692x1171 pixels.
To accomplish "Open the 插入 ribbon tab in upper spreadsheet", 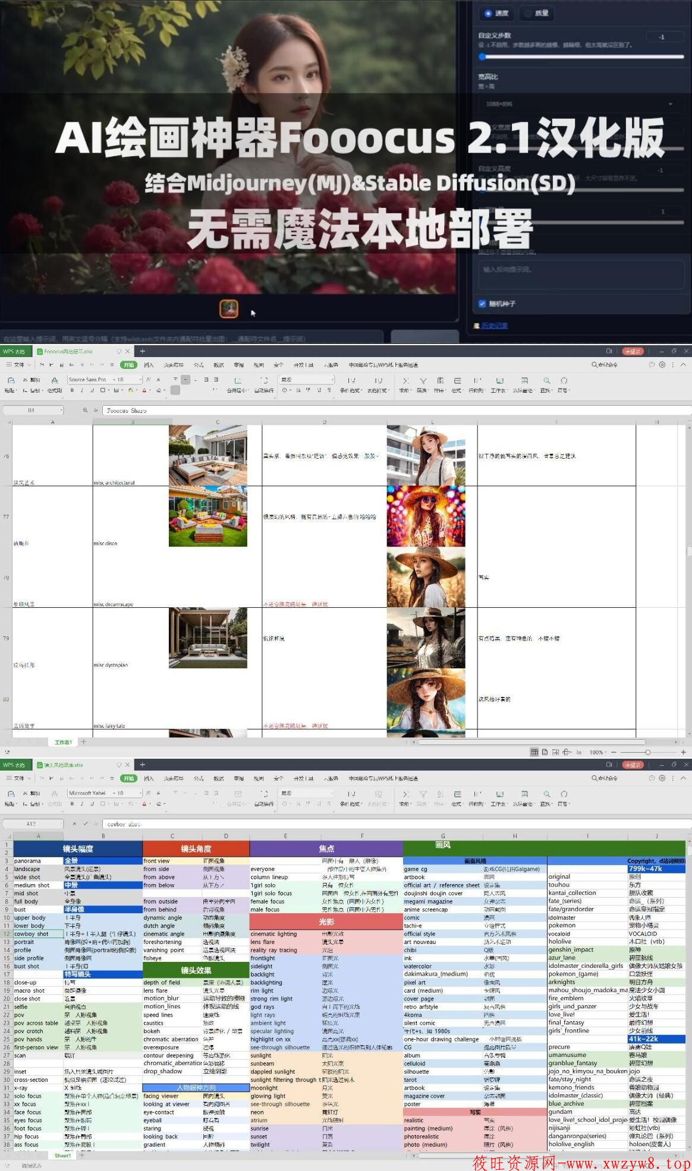I will [x=149, y=365].
